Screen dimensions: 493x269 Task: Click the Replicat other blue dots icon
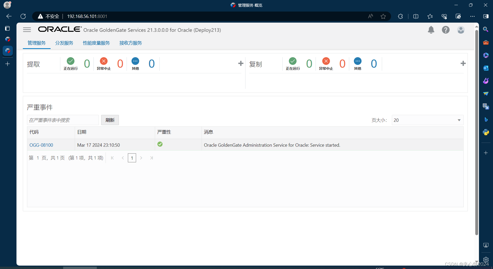coord(358,61)
